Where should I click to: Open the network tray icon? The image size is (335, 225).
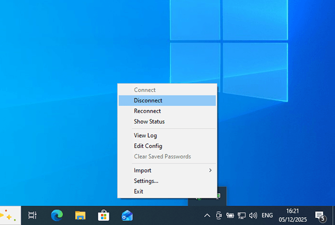(x=242, y=215)
